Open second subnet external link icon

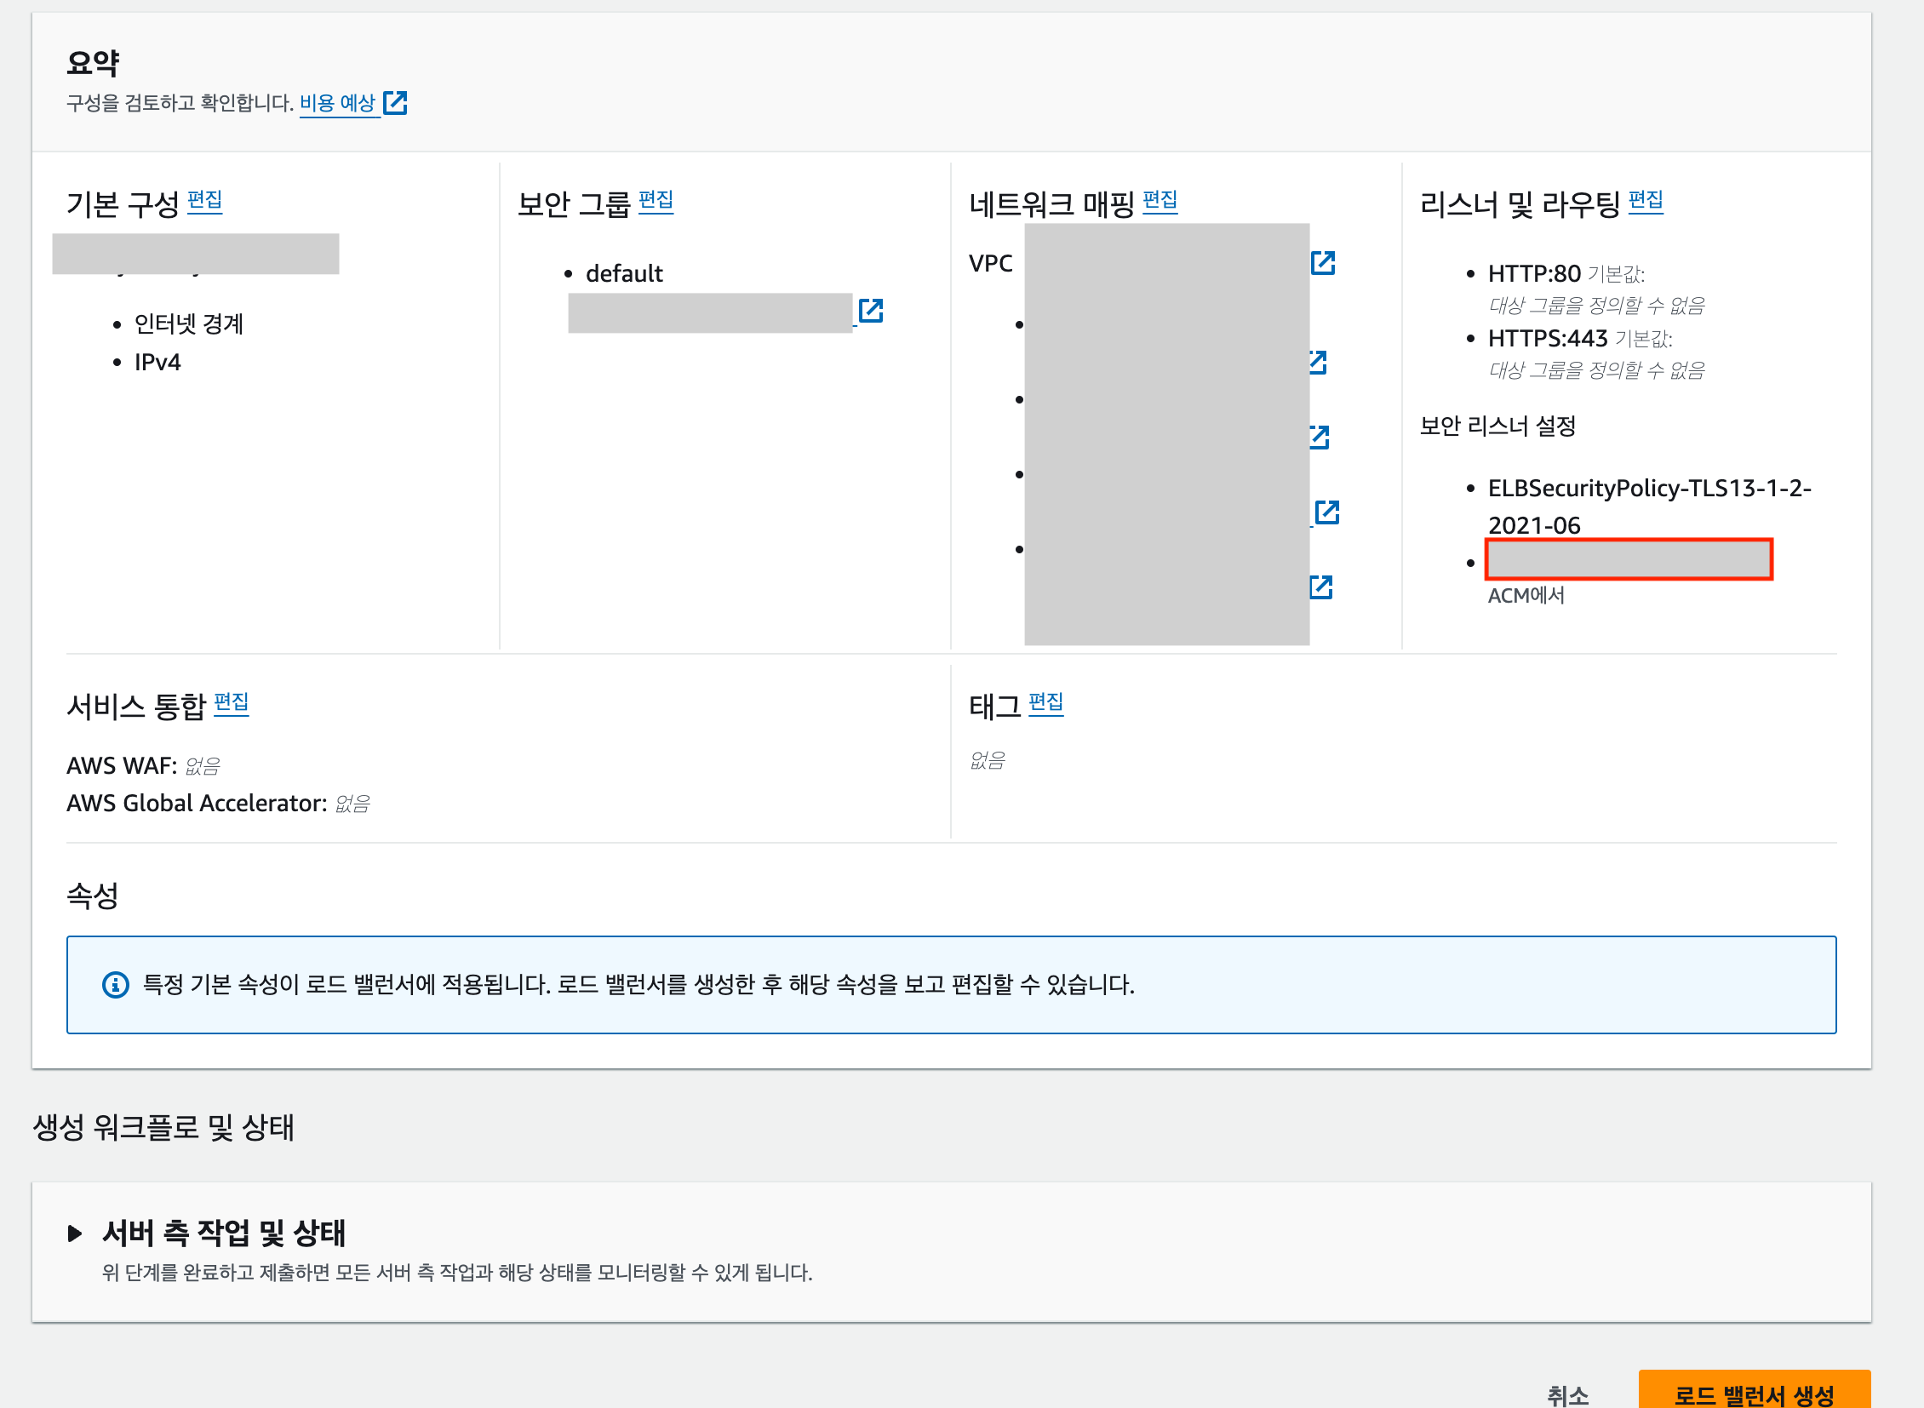(1320, 438)
